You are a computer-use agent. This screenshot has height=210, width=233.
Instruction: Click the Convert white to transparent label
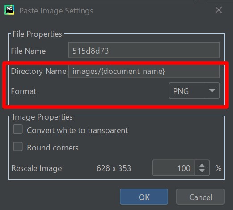pos(77,130)
